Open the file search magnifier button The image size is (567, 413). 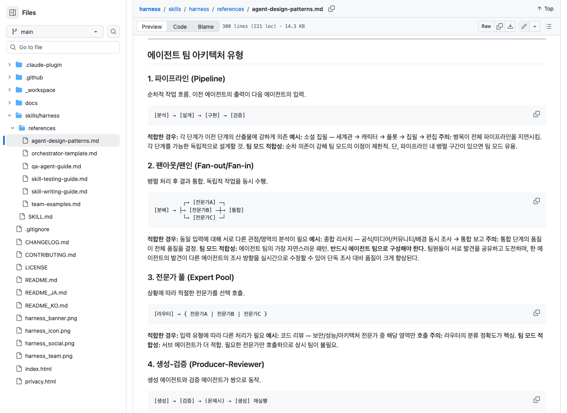coord(113,31)
